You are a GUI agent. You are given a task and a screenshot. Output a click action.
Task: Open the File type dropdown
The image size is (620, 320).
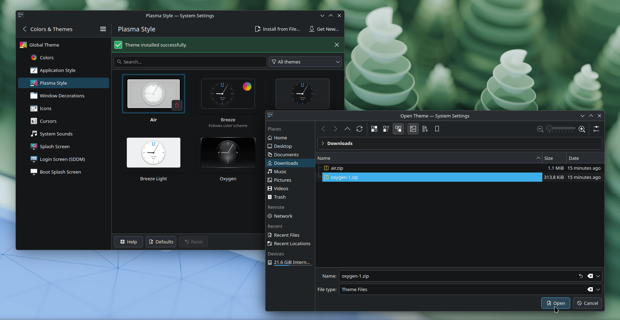pos(598,289)
